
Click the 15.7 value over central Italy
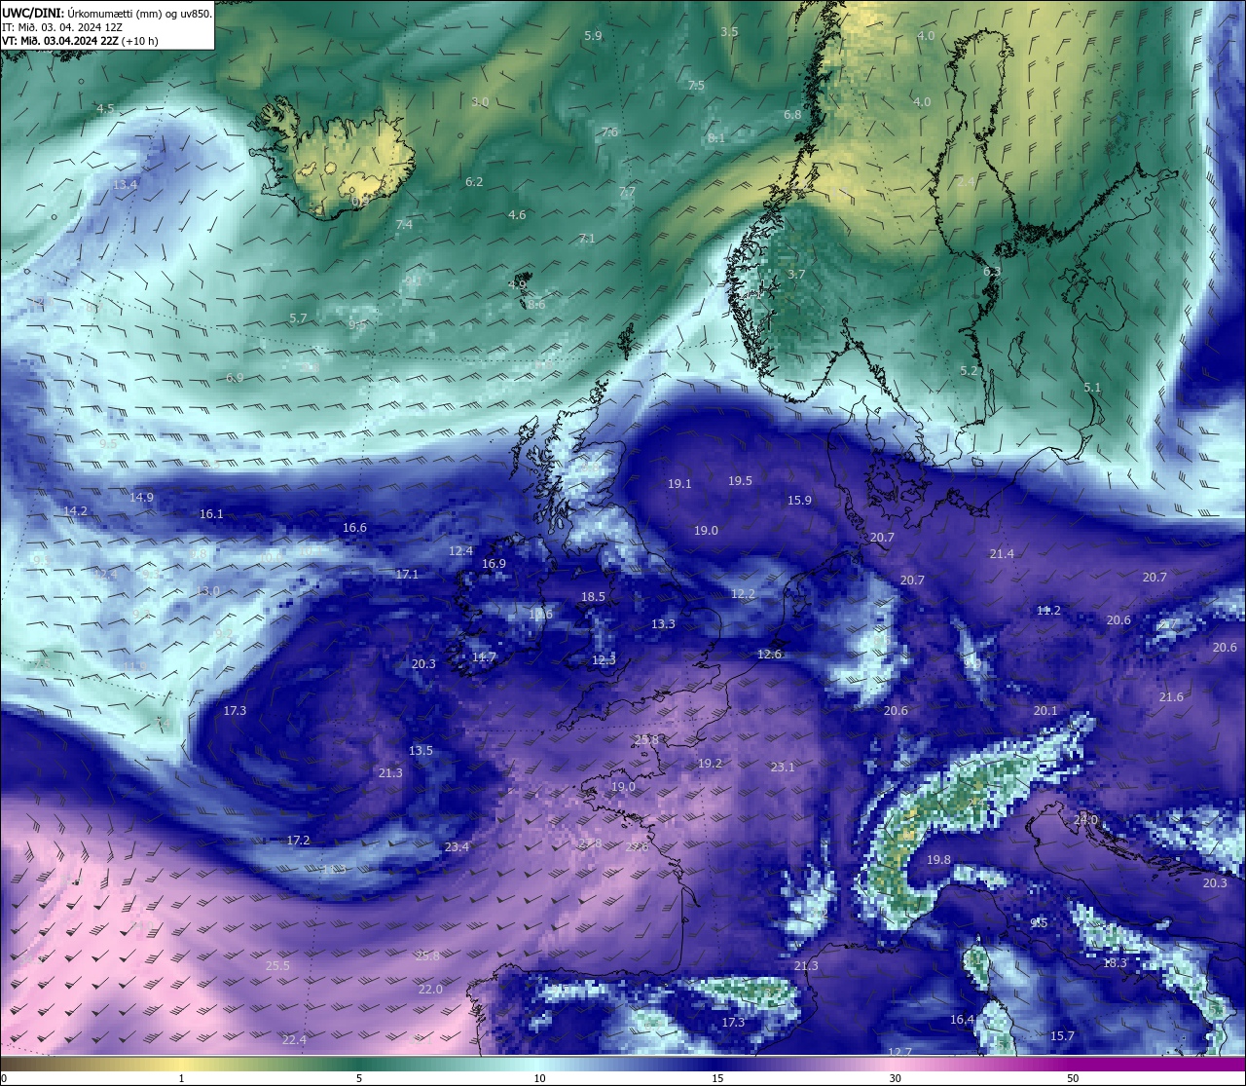[1062, 1035]
